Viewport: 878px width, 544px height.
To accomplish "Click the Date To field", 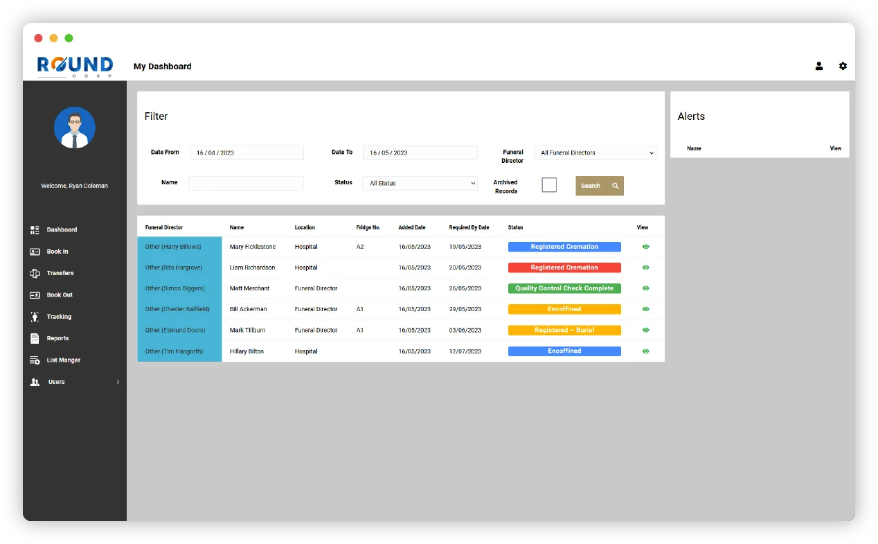I will (x=420, y=152).
